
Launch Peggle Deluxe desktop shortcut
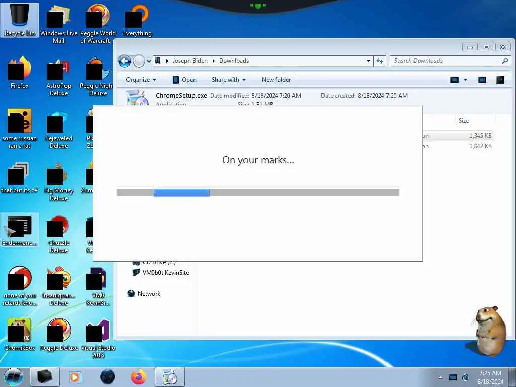pos(58,335)
